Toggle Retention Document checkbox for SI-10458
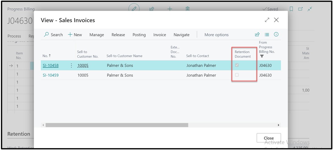The image size is (333, 150). pyautogui.click(x=237, y=65)
